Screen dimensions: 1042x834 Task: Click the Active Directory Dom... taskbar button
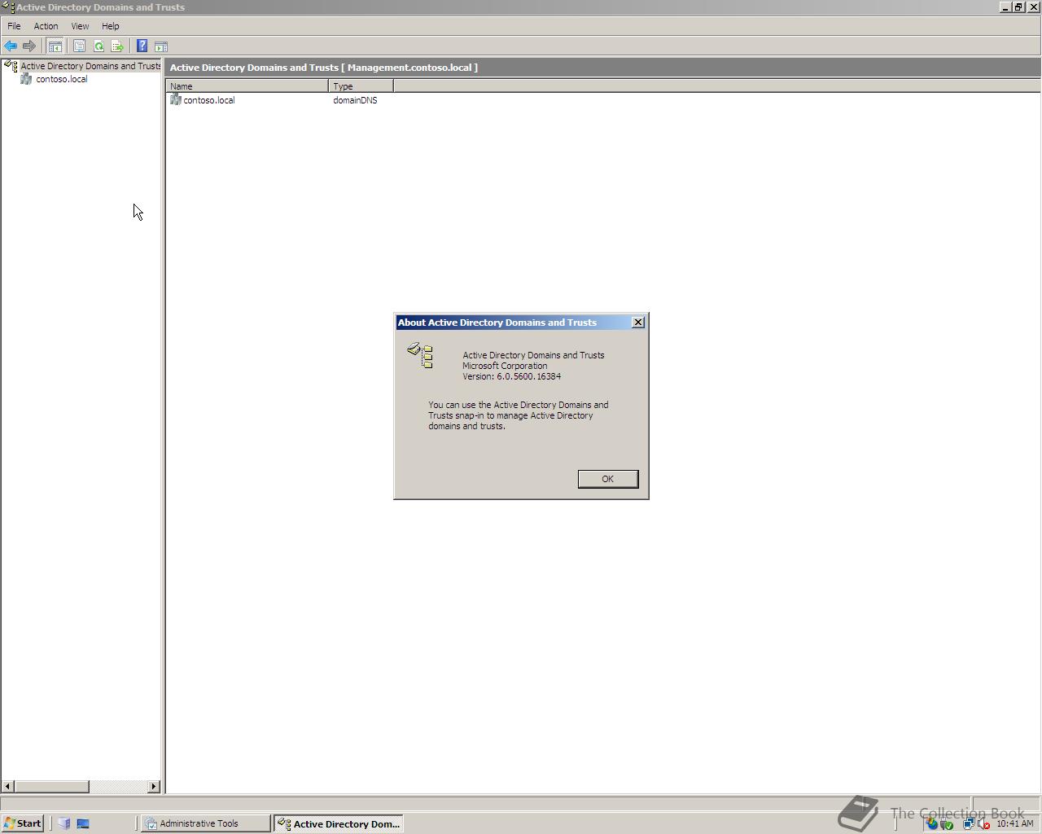(x=339, y=823)
